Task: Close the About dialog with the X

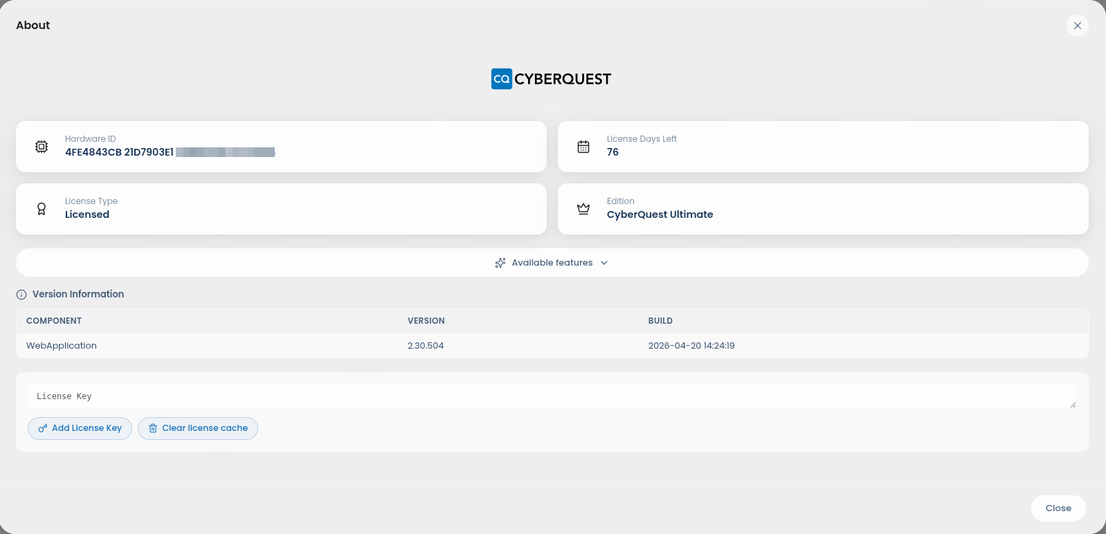Action: (1078, 26)
